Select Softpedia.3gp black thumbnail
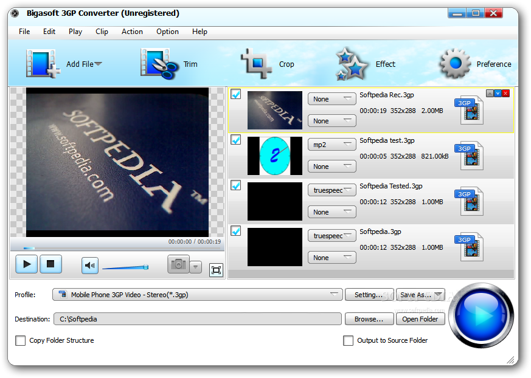The width and height of the screenshot is (531, 378). [x=275, y=247]
